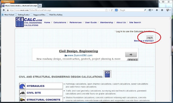Image resolution: width=173 pixels, height=103 pixels.
Task: Open the Firefox menu dropdown
Action: point(8,2)
